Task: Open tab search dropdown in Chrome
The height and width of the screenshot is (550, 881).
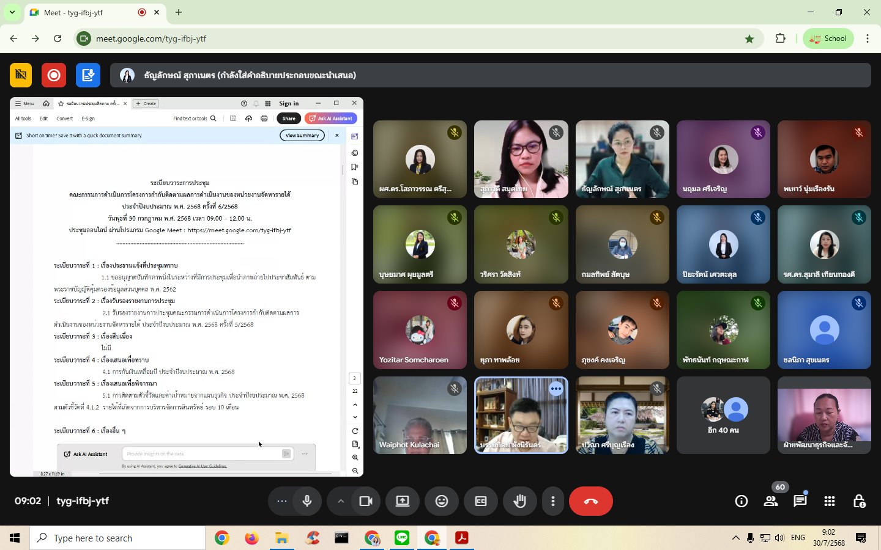Action: [x=12, y=12]
